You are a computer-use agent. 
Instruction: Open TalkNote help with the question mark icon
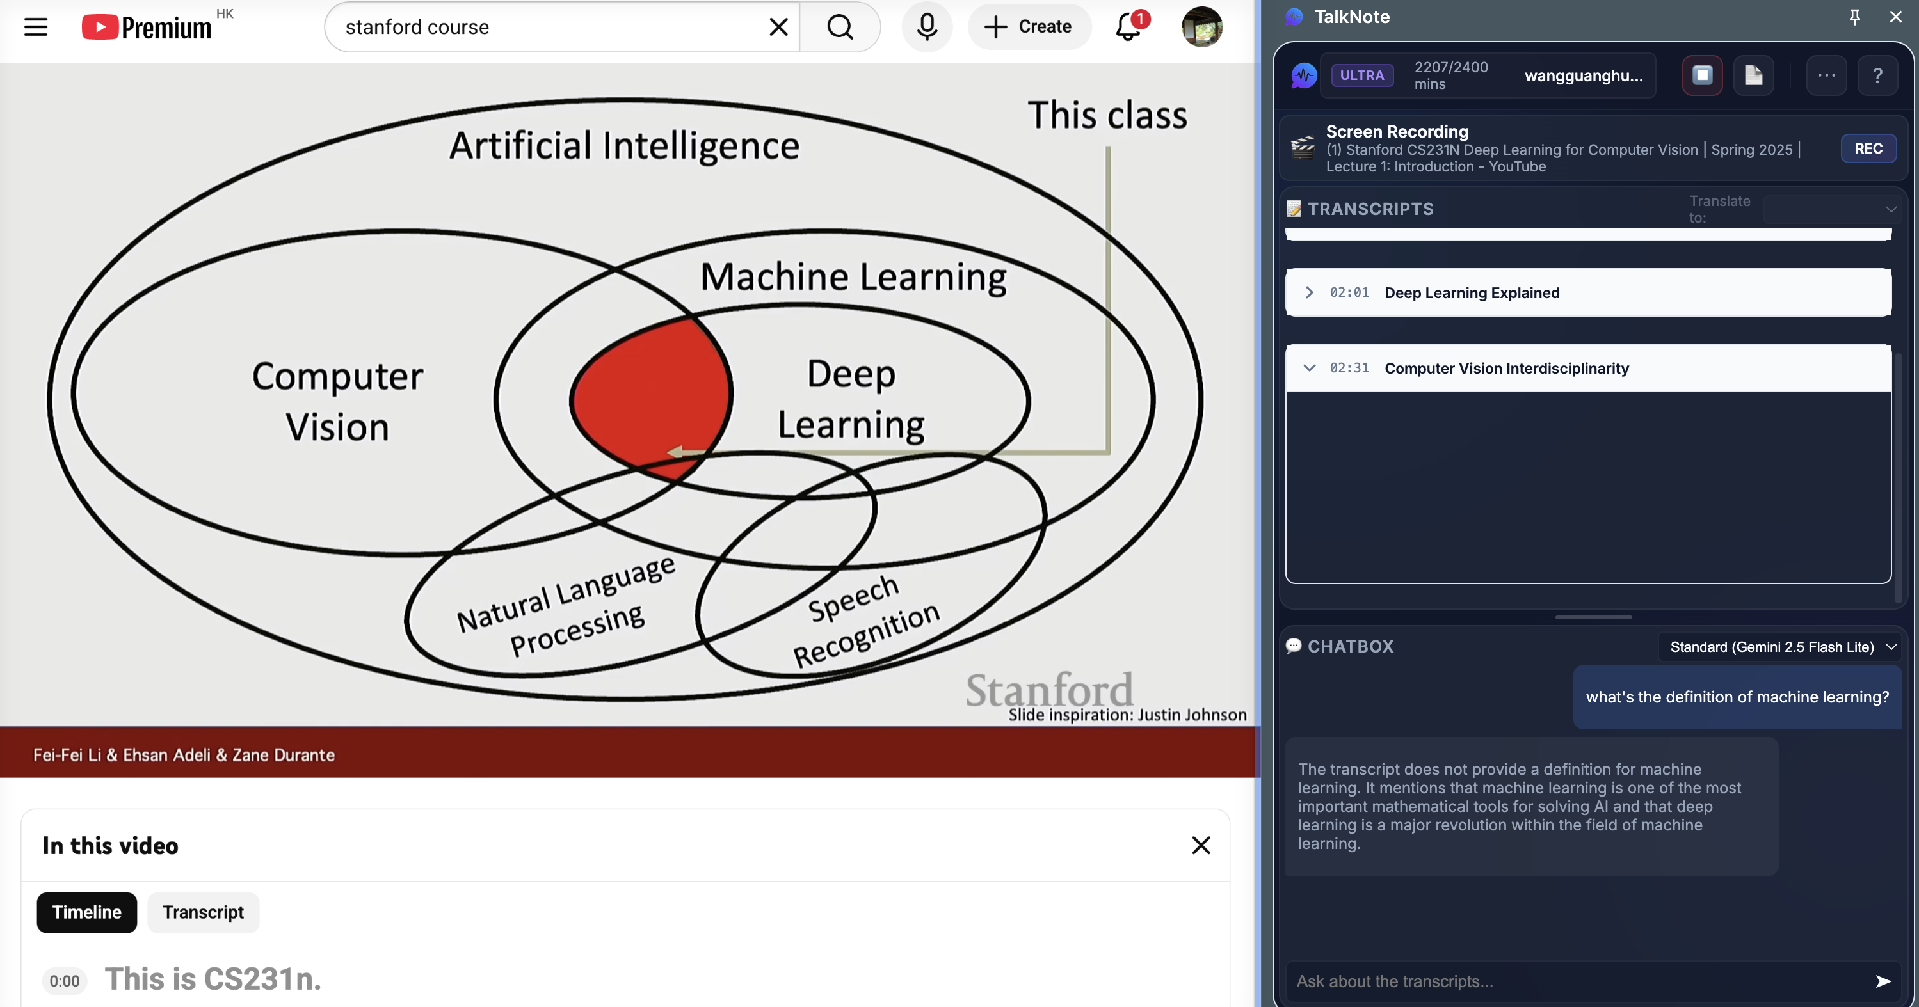tap(1878, 75)
